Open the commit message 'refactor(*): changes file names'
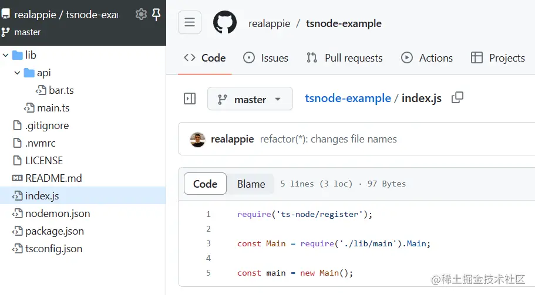The image size is (535, 295). (x=328, y=139)
